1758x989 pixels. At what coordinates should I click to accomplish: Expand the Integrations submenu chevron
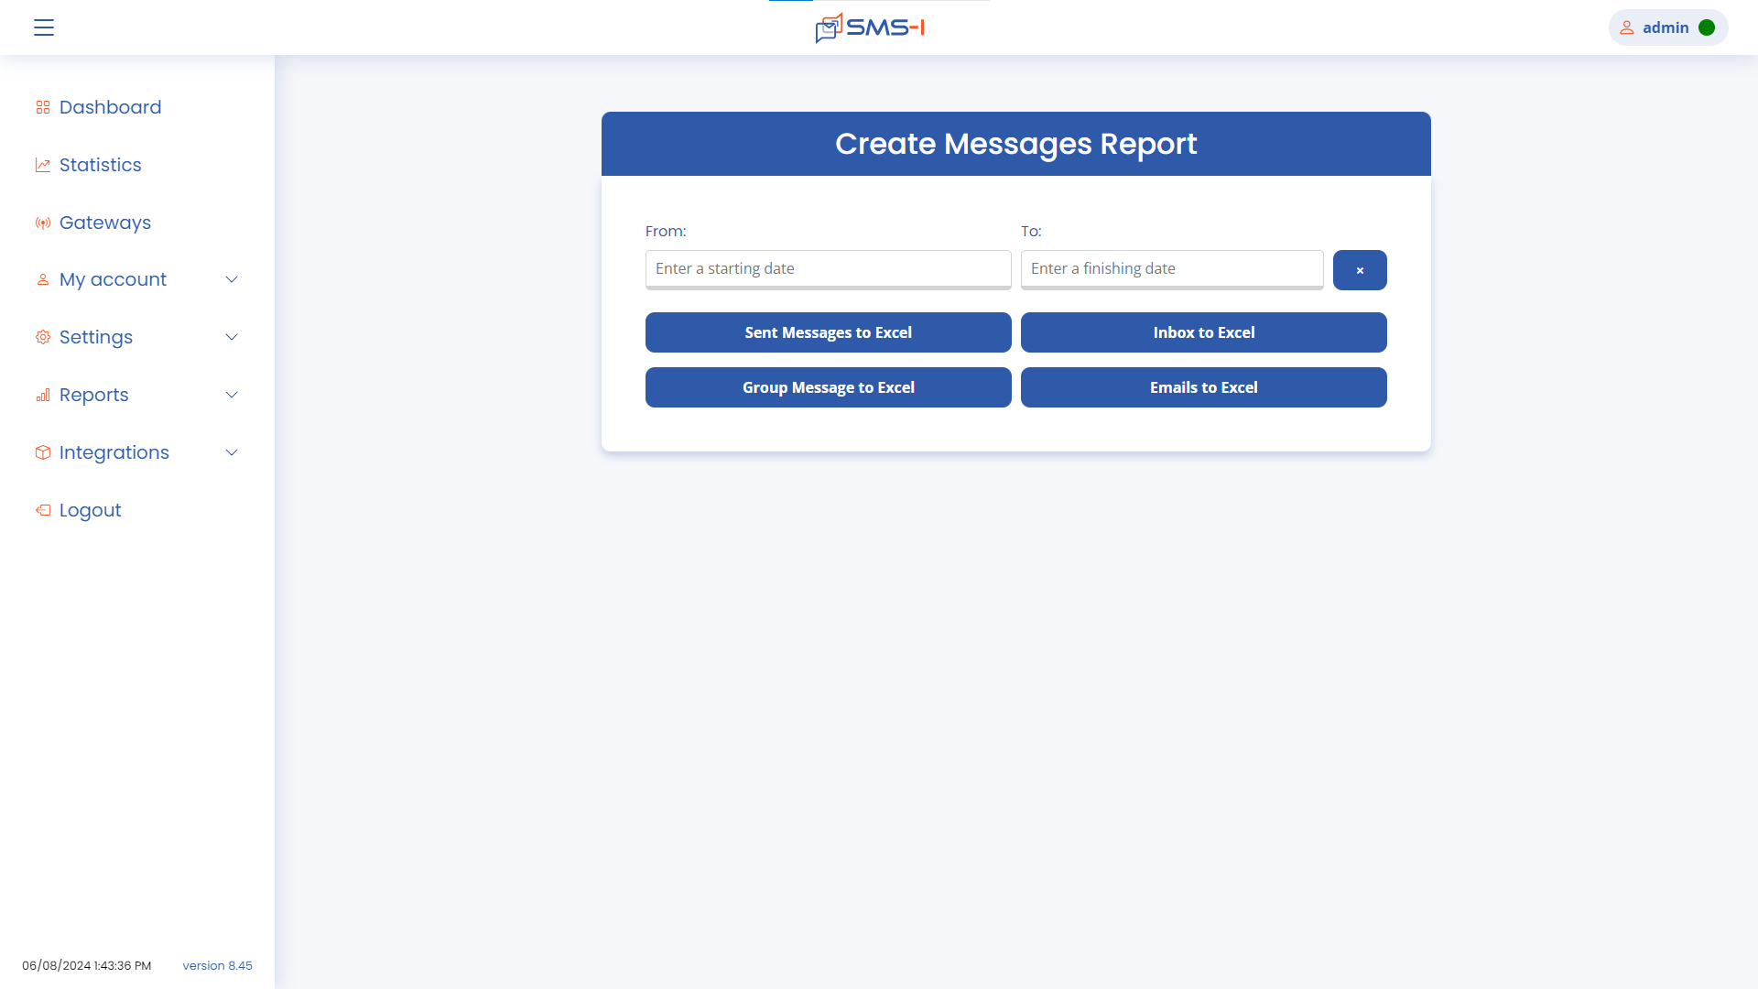click(232, 452)
